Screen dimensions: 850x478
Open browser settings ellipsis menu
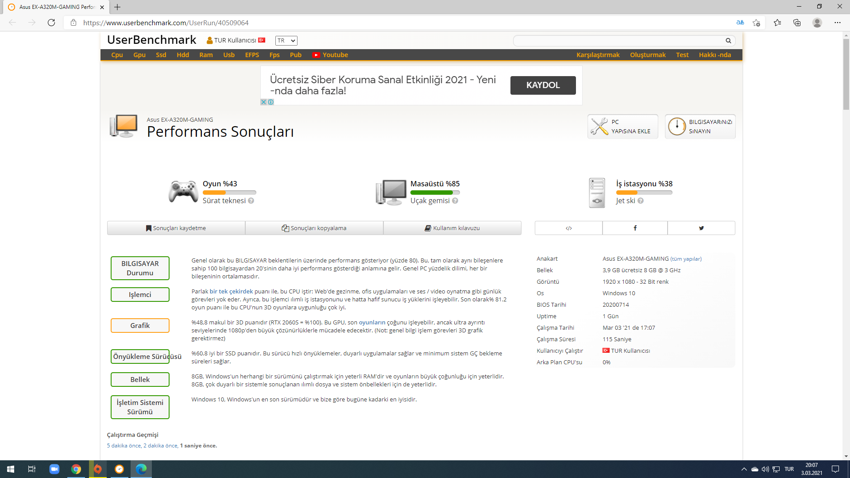pos(837,23)
